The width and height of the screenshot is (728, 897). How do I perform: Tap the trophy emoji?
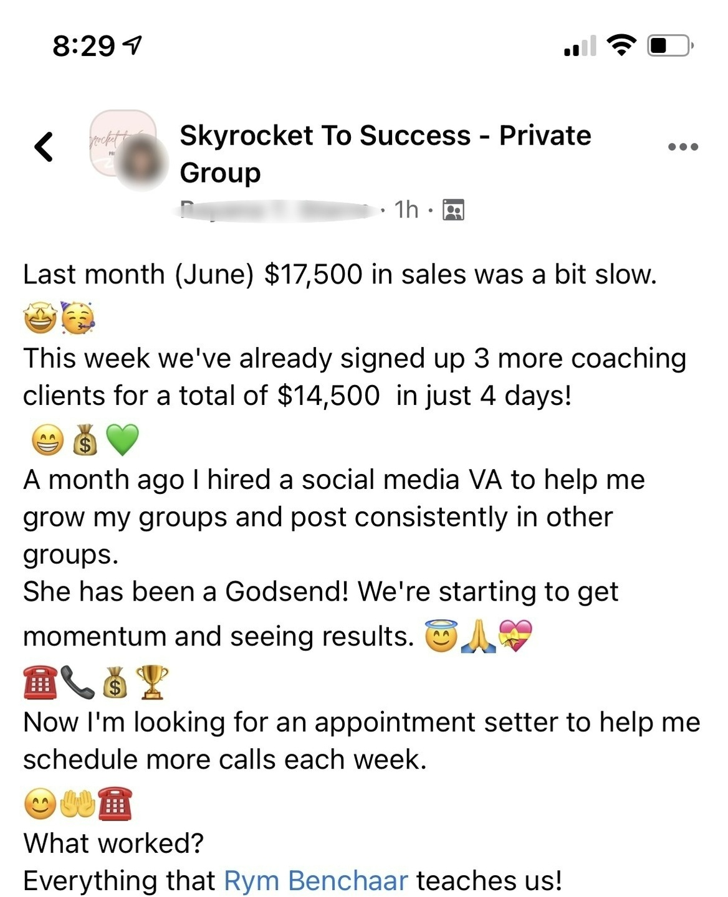[x=152, y=681]
